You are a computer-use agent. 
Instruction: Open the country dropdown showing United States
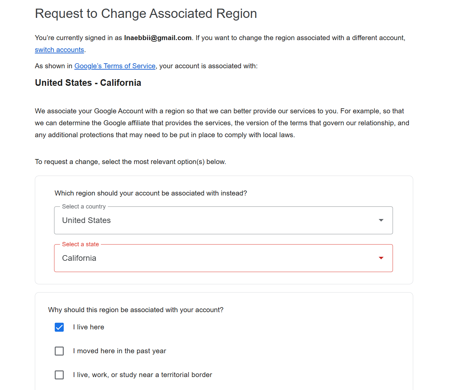(219, 220)
